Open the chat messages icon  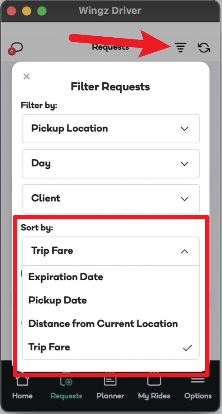[x=17, y=48]
